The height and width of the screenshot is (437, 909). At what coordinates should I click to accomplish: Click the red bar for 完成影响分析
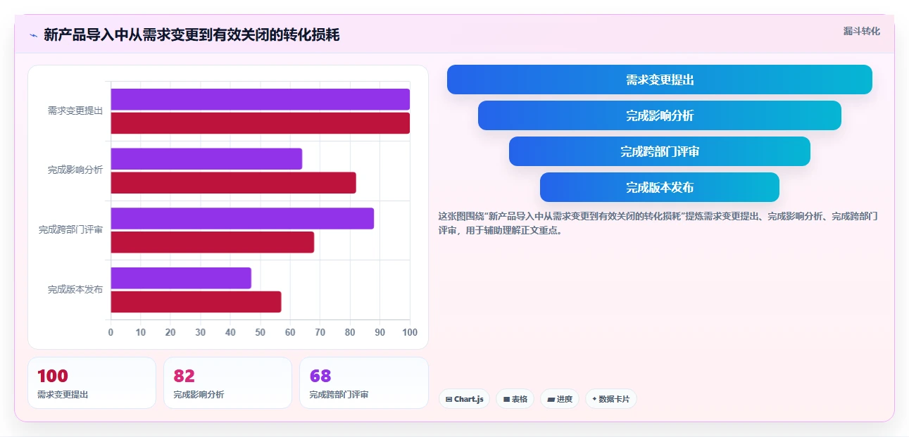tap(233, 183)
